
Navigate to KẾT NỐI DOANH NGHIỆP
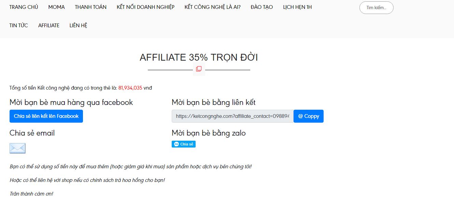[x=145, y=7]
